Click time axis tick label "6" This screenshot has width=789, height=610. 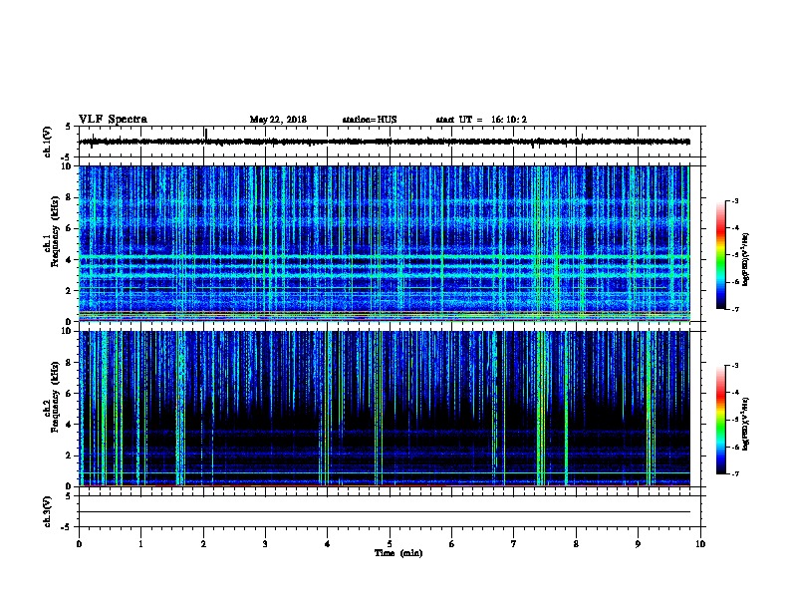452,544
